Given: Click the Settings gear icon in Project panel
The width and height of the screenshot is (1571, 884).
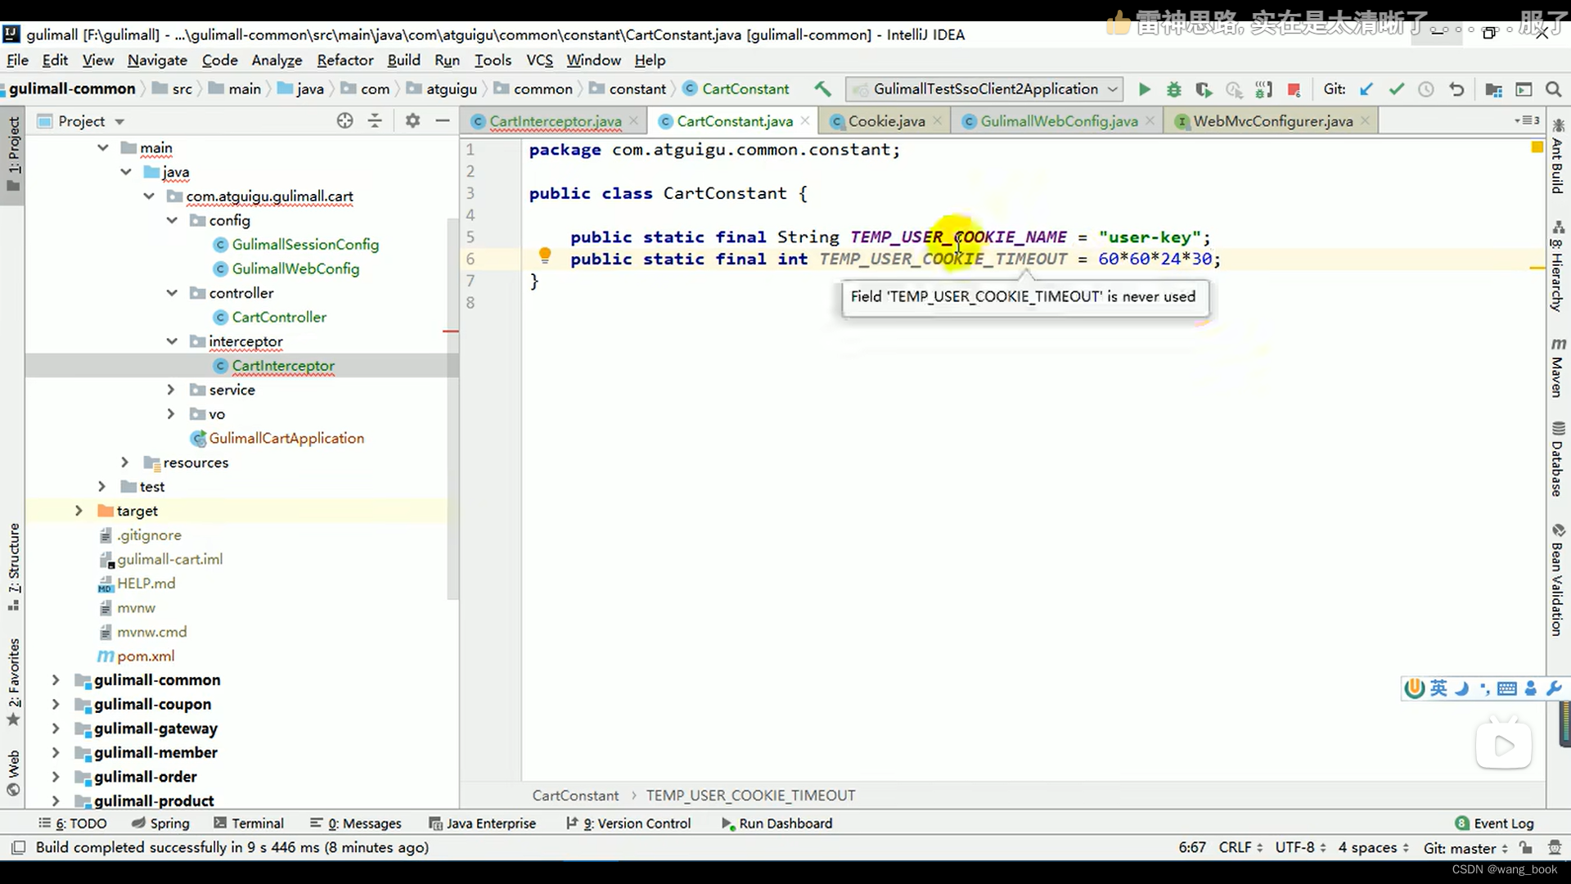Looking at the screenshot, I should 412,121.
